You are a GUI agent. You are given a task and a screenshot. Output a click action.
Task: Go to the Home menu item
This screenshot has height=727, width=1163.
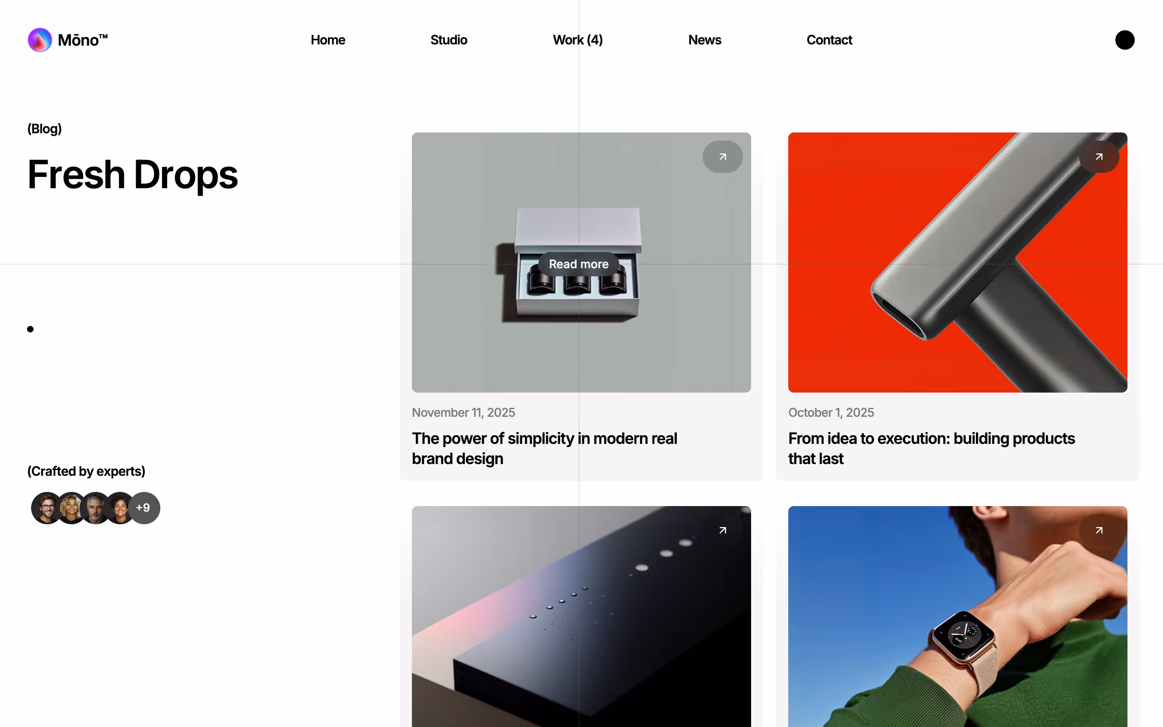click(x=328, y=40)
